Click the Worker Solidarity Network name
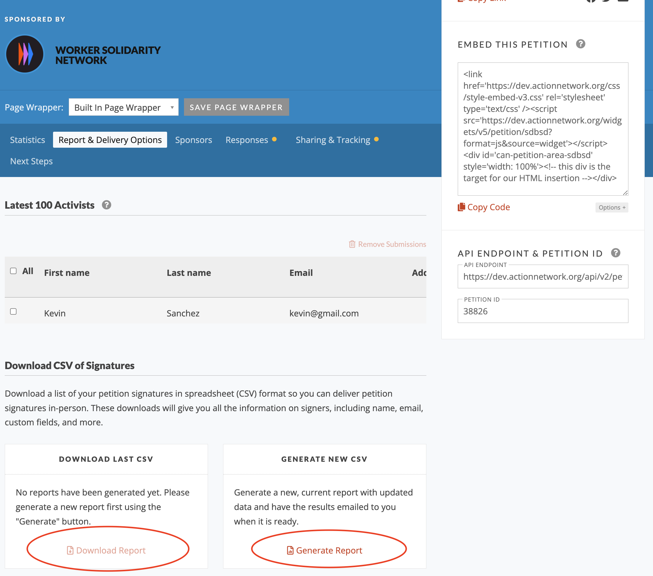The image size is (653, 576). click(108, 55)
